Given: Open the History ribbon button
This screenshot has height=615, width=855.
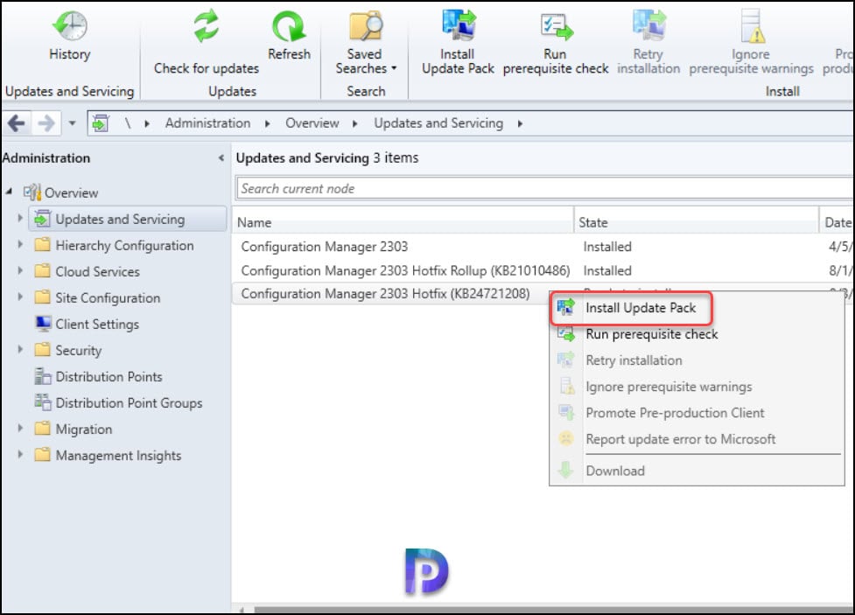Looking at the screenshot, I should click(70, 36).
